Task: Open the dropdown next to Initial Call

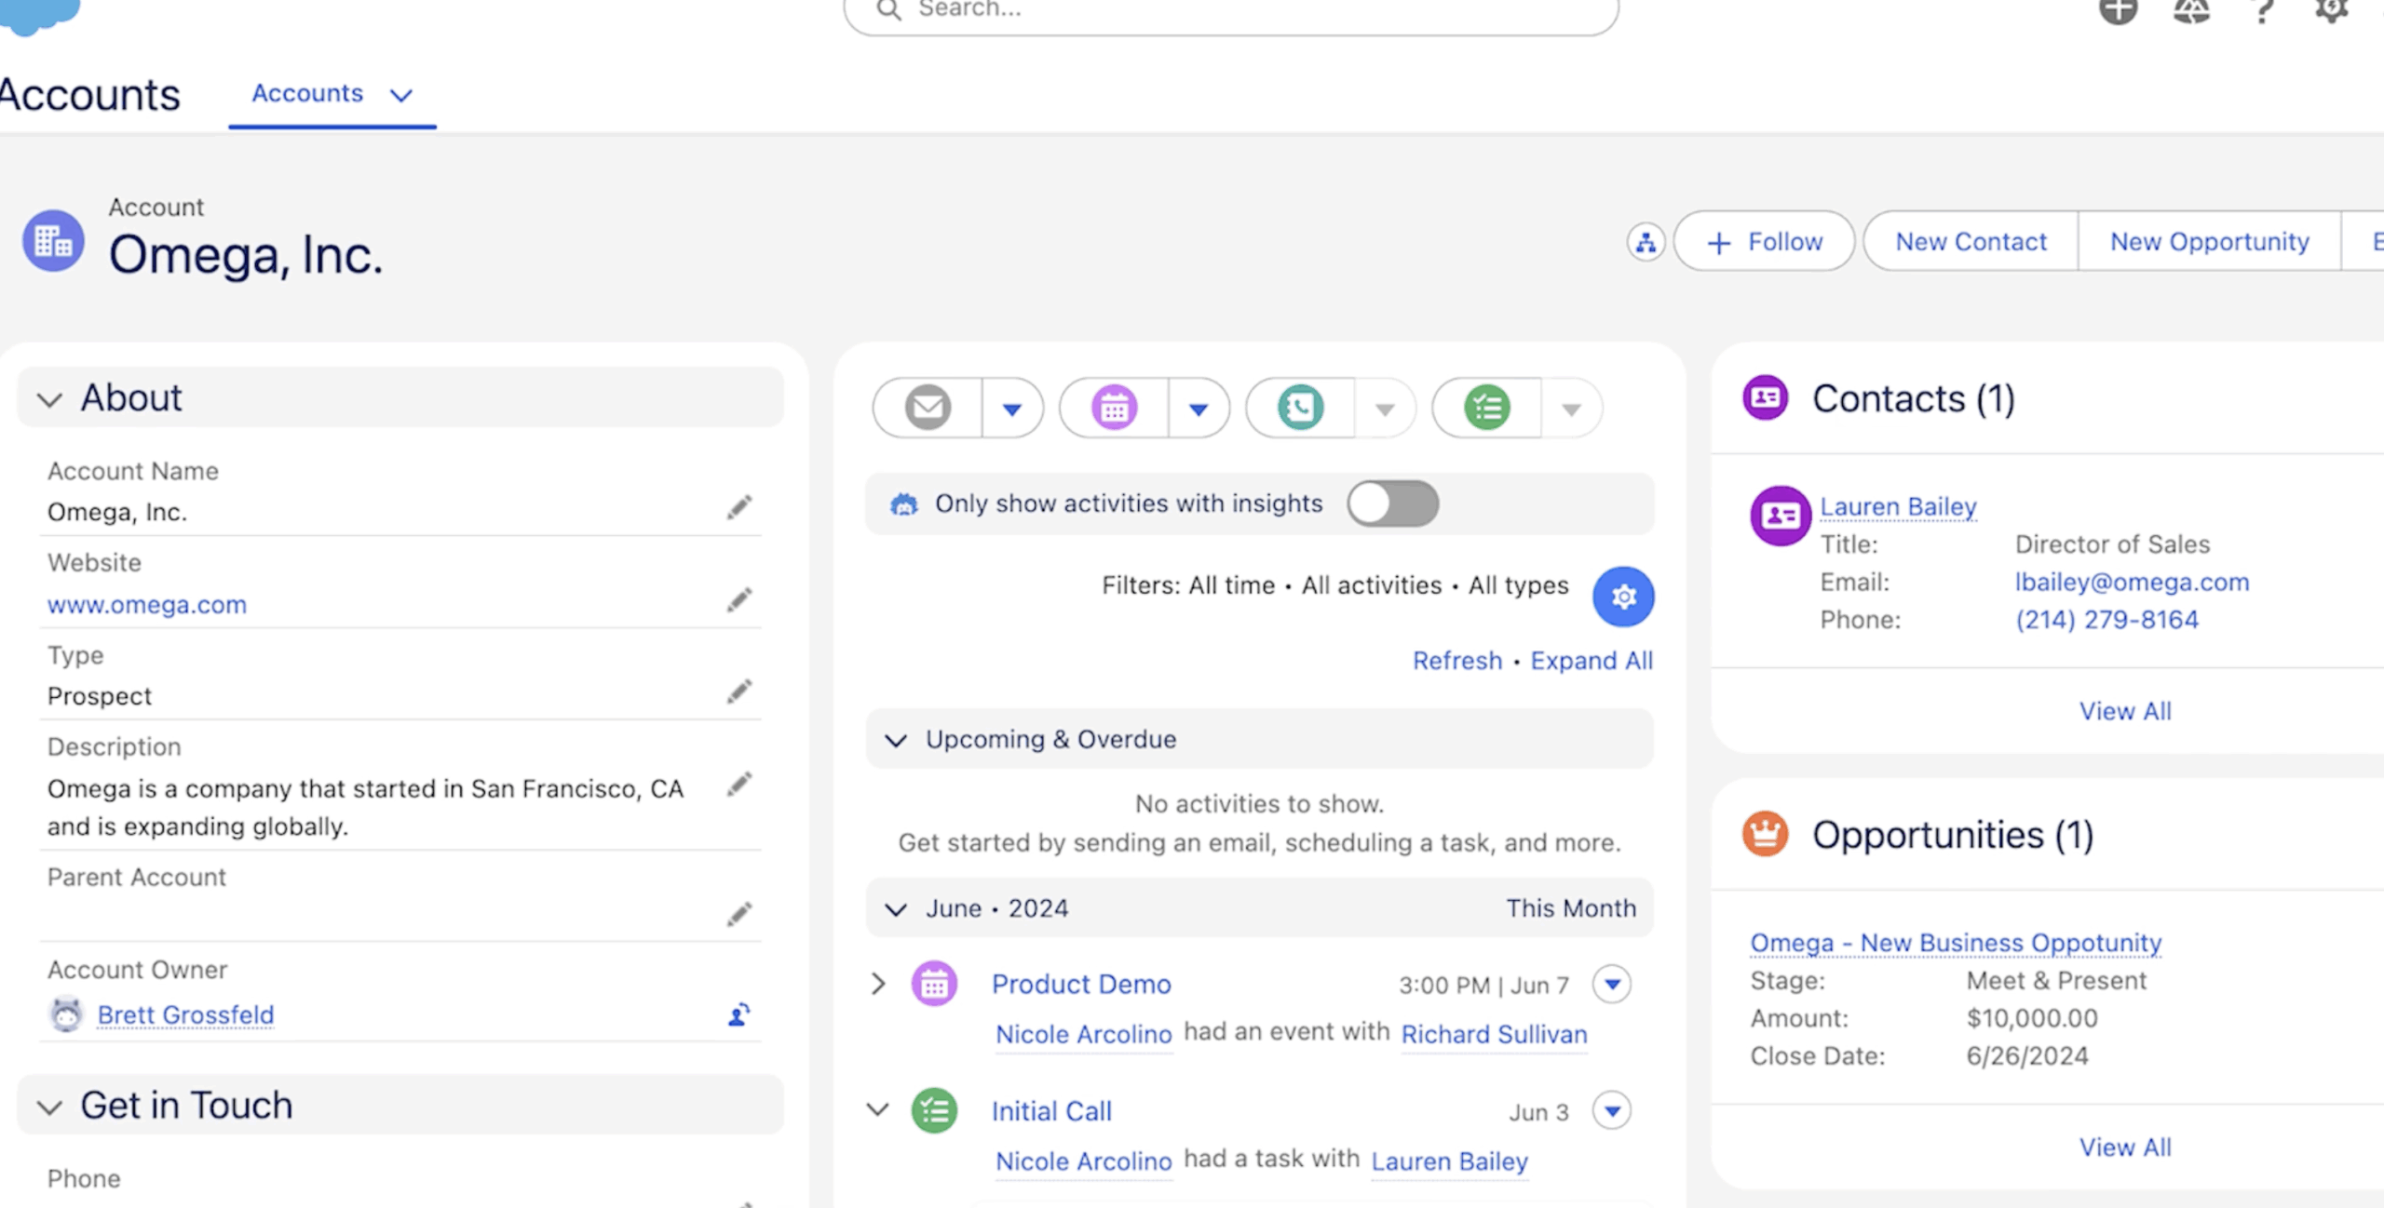Action: [1612, 1110]
